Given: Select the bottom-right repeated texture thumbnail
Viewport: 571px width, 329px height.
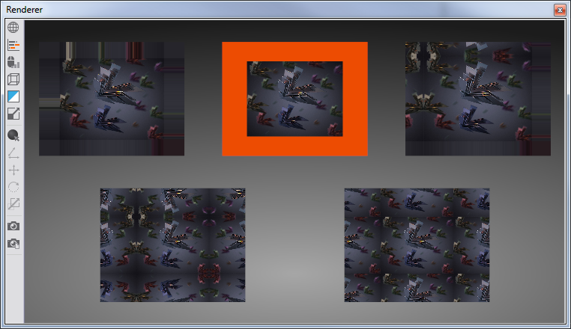Looking at the screenshot, I should click(417, 245).
